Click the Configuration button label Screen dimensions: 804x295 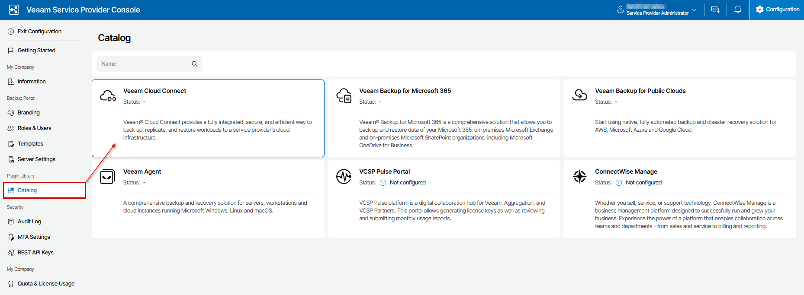click(x=782, y=10)
